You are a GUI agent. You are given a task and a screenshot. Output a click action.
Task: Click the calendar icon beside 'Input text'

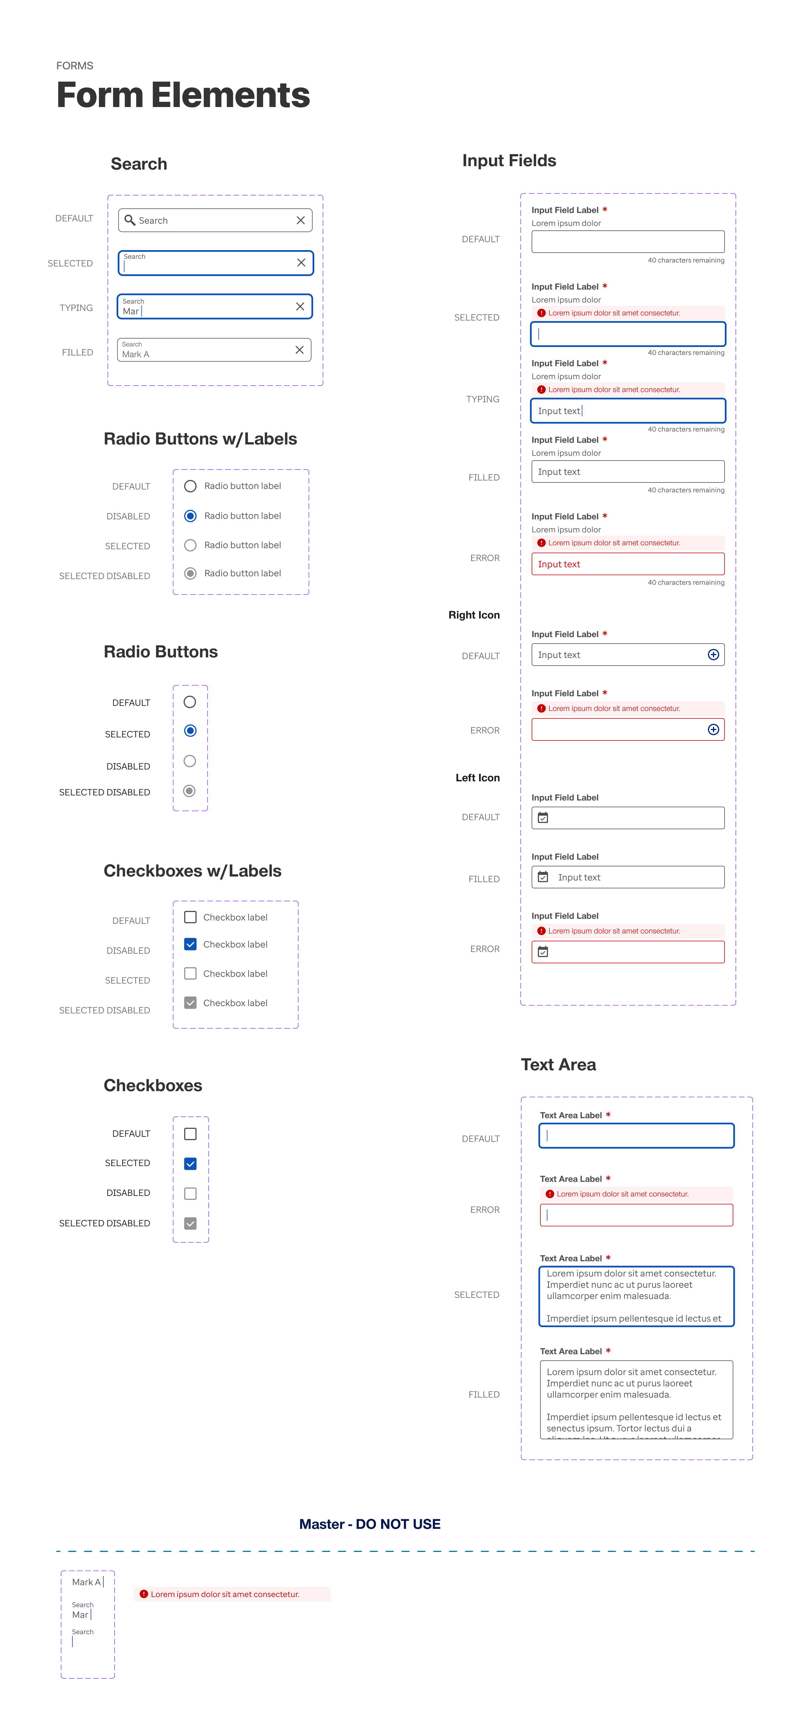coord(543,877)
